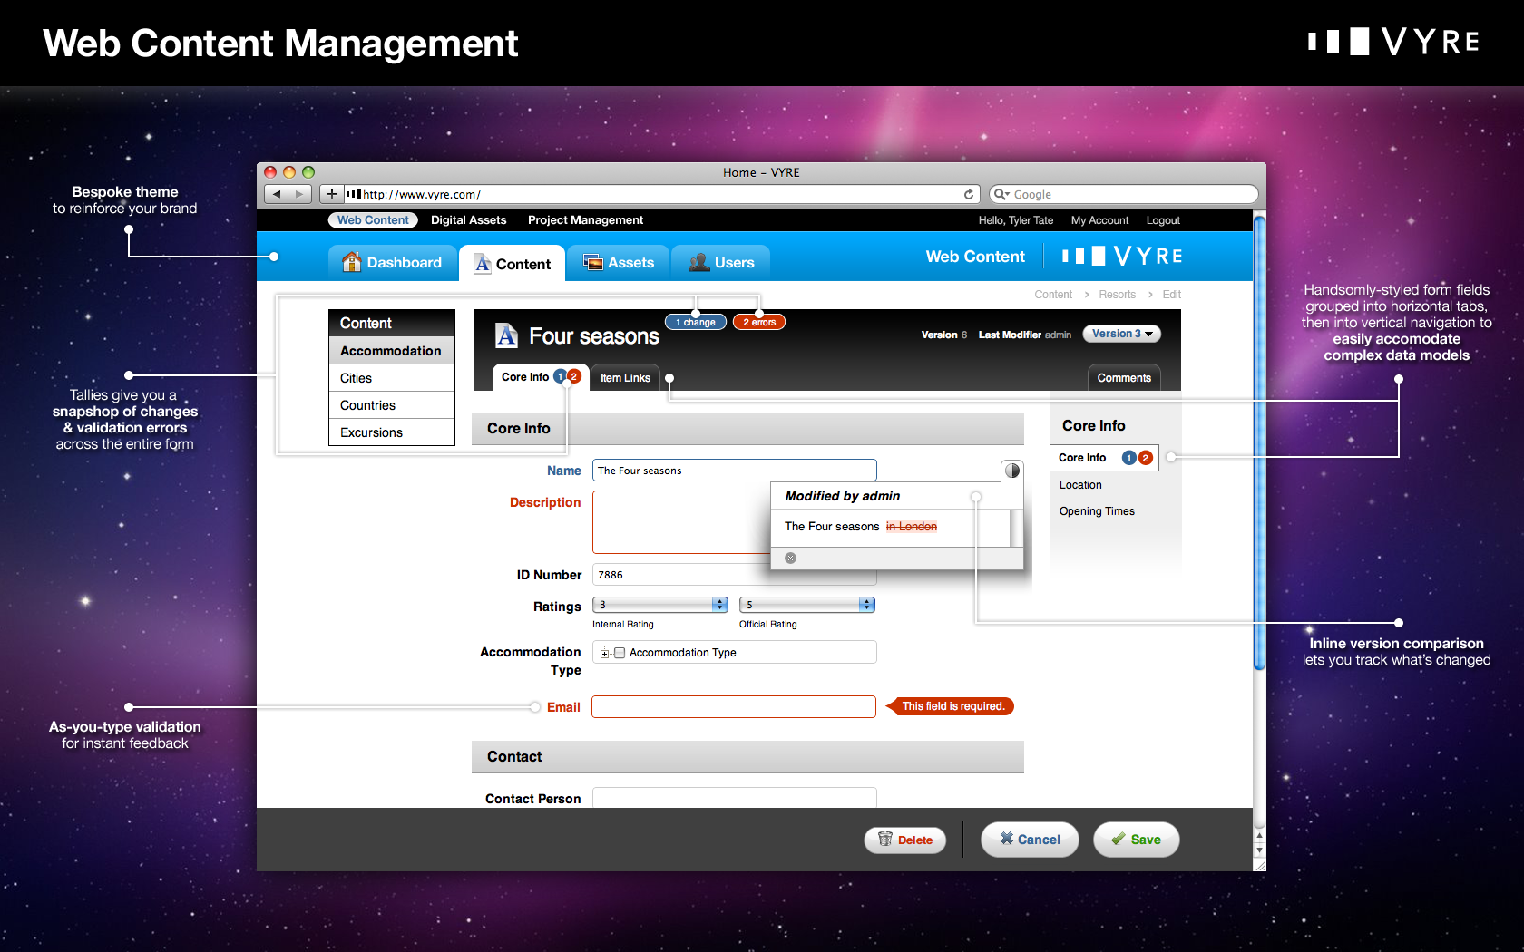The image size is (1524, 952).
Task: Click the Resorts breadcrumb link
Action: (1118, 295)
